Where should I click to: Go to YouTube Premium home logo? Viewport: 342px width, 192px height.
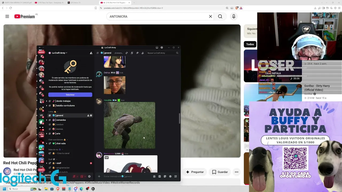point(25,17)
